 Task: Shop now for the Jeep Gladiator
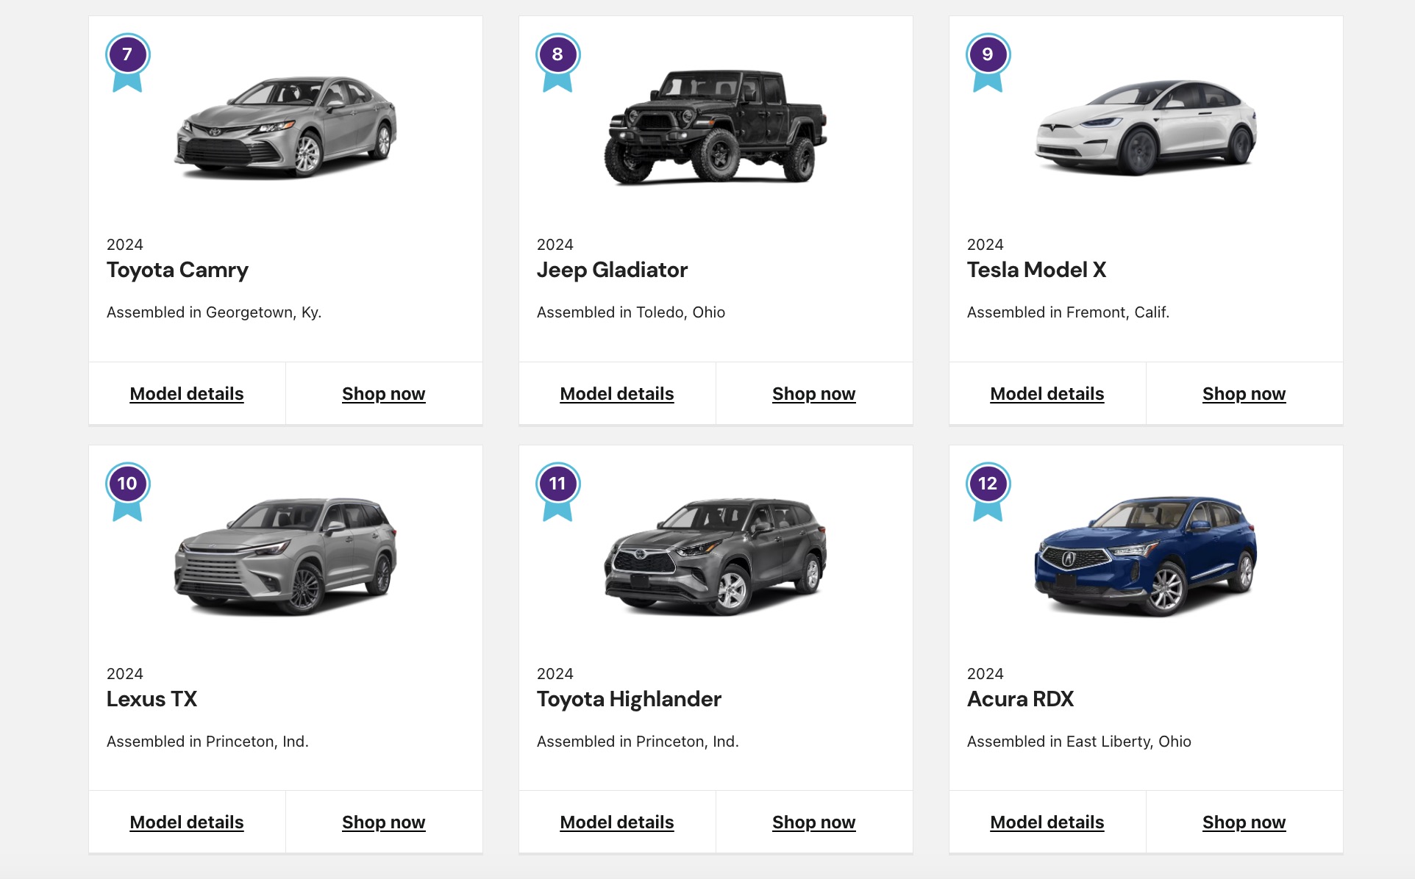point(813,394)
